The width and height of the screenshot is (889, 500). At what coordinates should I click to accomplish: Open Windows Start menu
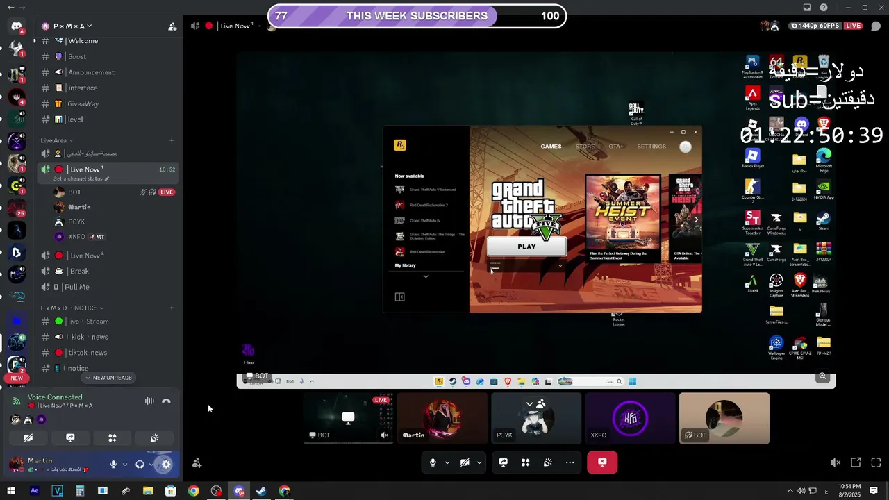click(x=11, y=491)
